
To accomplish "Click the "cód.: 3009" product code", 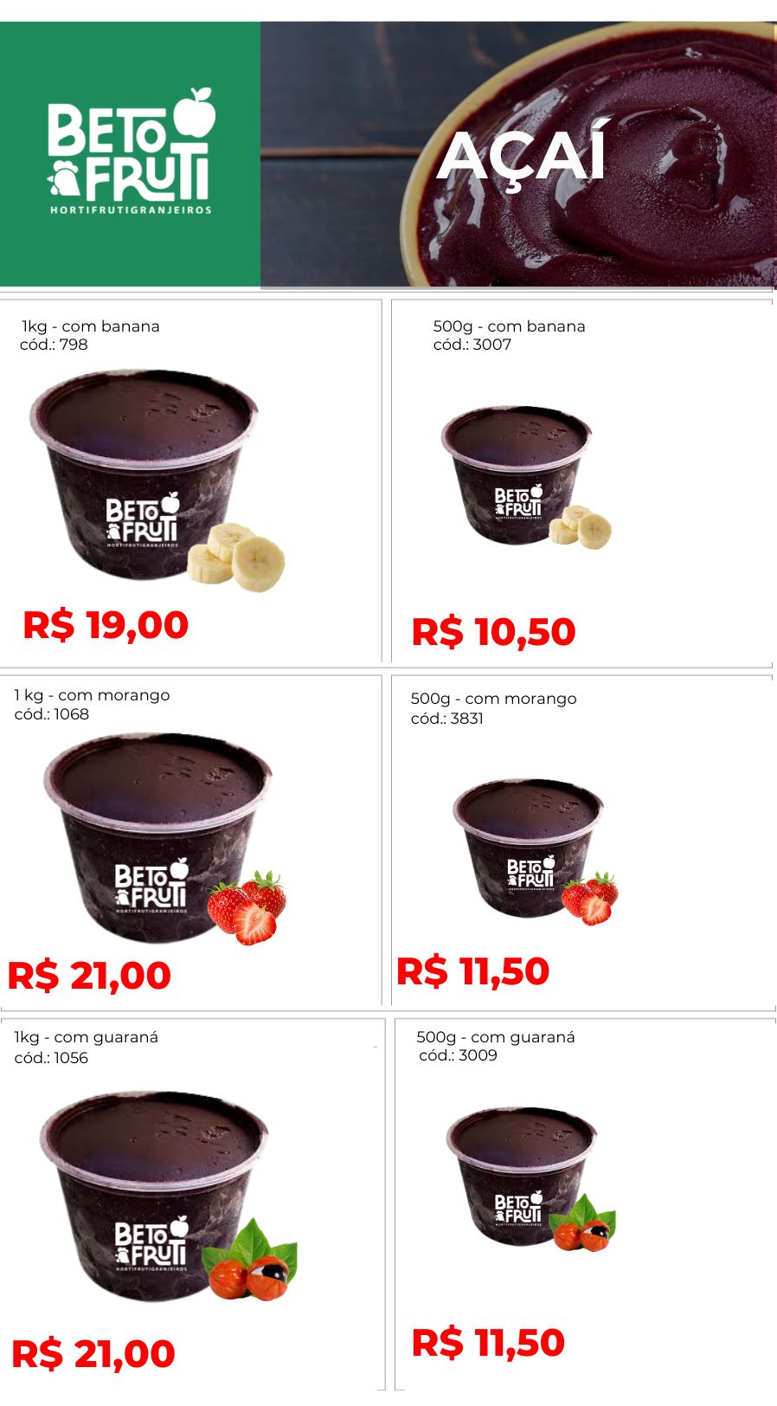I will pyautogui.click(x=458, y=1055).
